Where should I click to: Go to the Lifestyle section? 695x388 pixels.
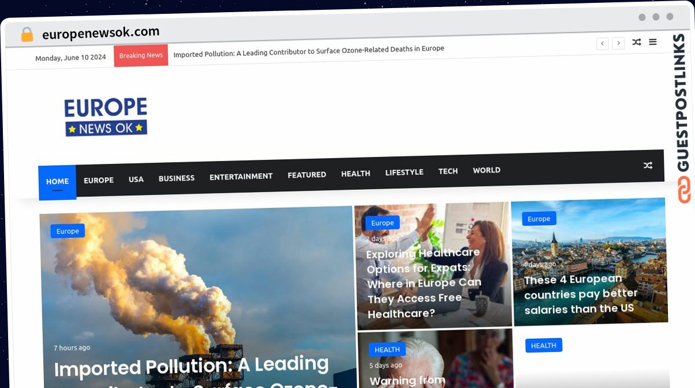point(404,172)
